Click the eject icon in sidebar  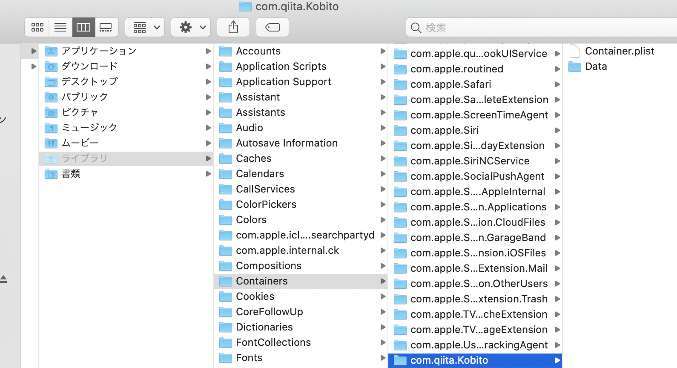coord(3,279)
